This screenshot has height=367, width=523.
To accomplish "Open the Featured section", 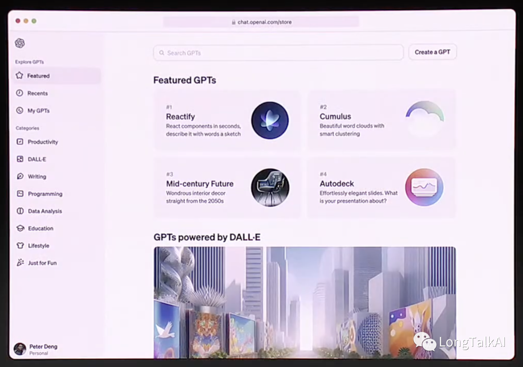I will (x=56, y=75).
